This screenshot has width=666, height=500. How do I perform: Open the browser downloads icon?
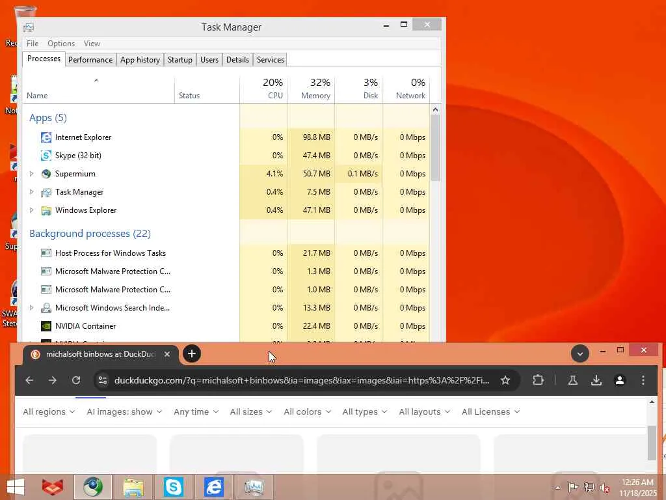[596, 380]
